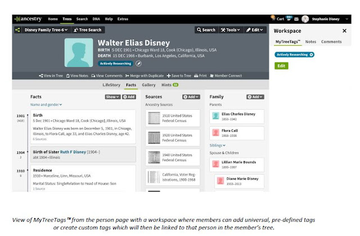This screenshot has height=236, width=360.
Task: Select the 1910 Residence fact card
Action: click(x=83, y=179)
